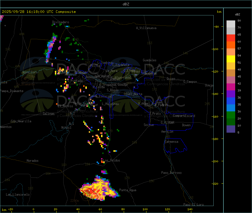
Task: Select the CompantEscard label
Action: click(x=184, y=116)
